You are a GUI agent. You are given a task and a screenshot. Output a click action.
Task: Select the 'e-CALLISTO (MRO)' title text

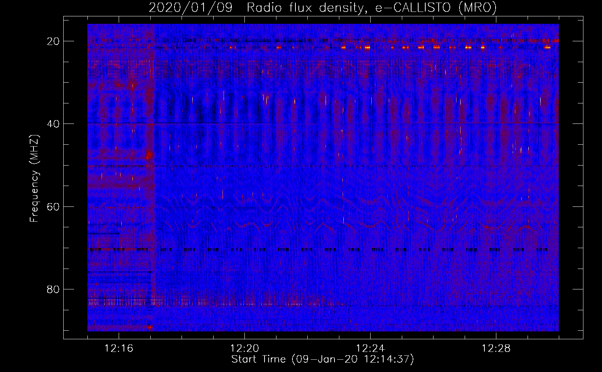point(436,7)
